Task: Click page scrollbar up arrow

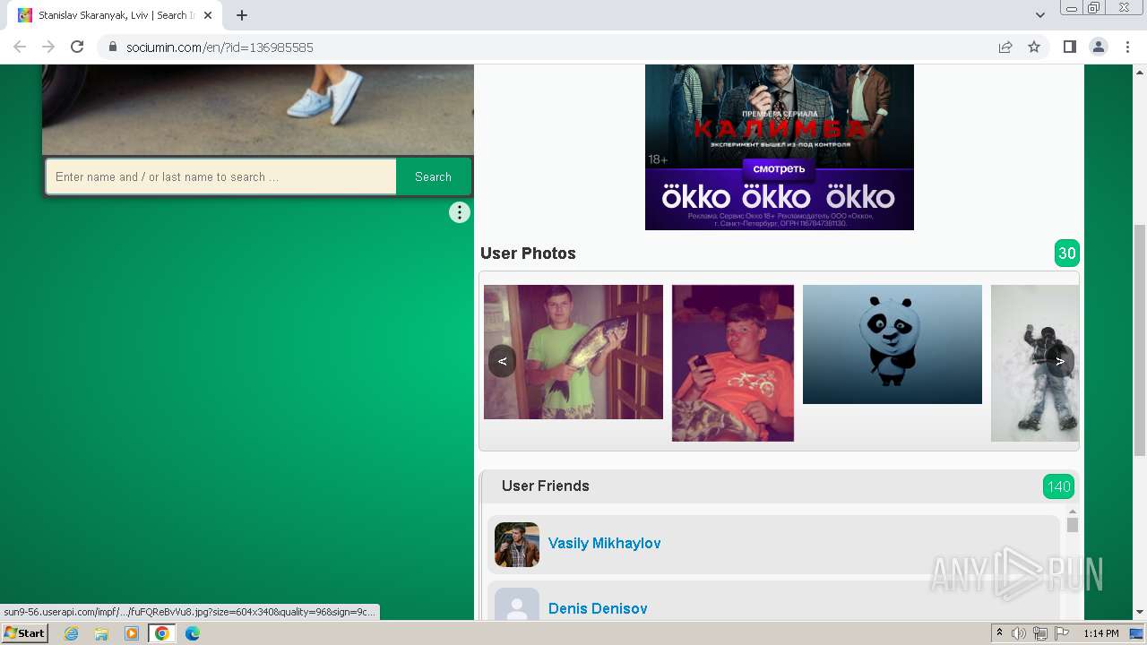Action: (1140, 71)
